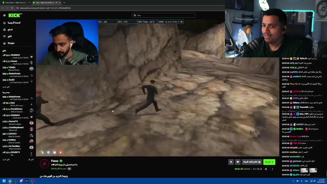Open the Browse icon in sidebar
The height and width of the screenshot is (184, 327).
point(4,30)
